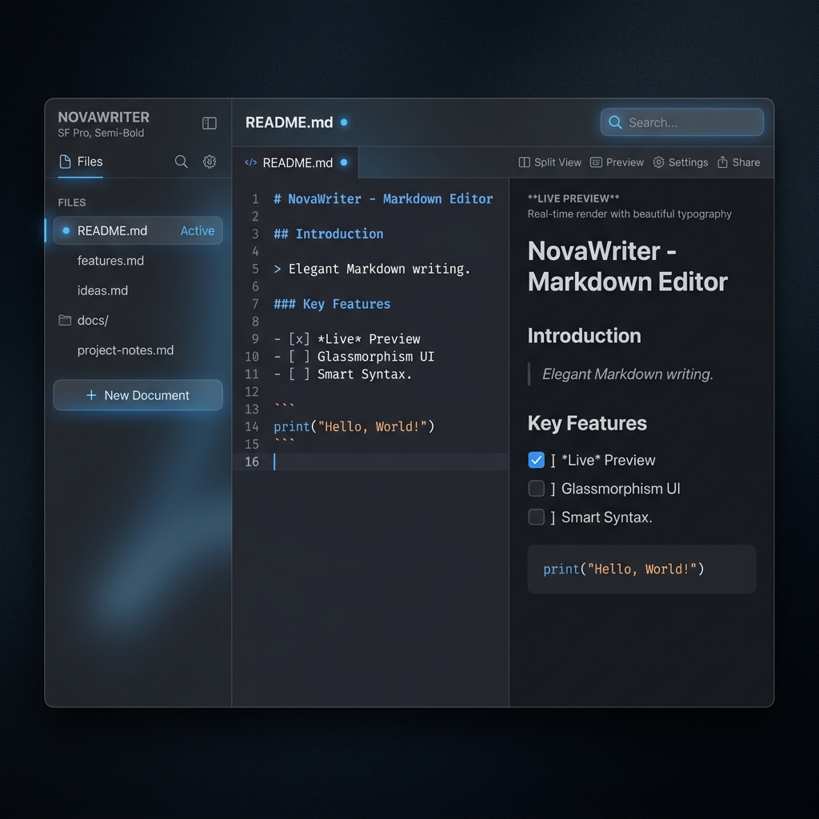
Task: Click the 'SF Pro, Semi-Bold' subtitle
Action: click(x=101, y=133)
